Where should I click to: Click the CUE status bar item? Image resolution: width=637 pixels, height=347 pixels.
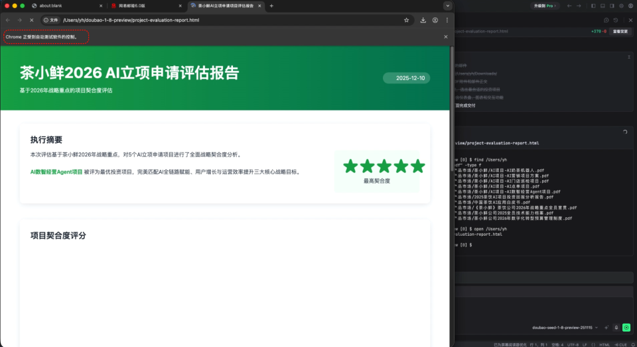click(x=621, y=344)
